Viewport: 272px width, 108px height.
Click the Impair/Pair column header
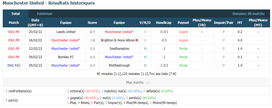(224, 23)
